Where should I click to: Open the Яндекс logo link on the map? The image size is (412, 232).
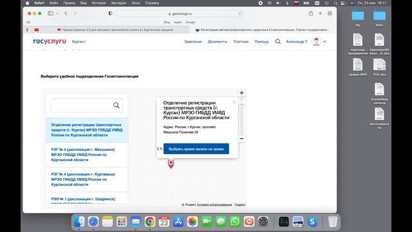pyautogui.click(x=240, y=205)
